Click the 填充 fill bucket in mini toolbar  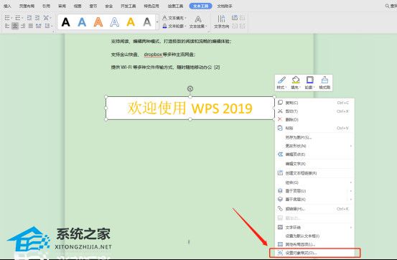coord(296,83)
